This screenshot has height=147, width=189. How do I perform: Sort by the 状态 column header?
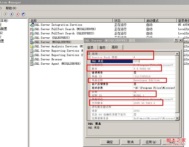[x=128, y=21]
